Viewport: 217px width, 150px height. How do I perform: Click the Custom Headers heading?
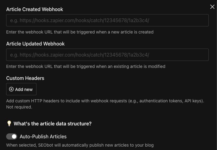25,78
